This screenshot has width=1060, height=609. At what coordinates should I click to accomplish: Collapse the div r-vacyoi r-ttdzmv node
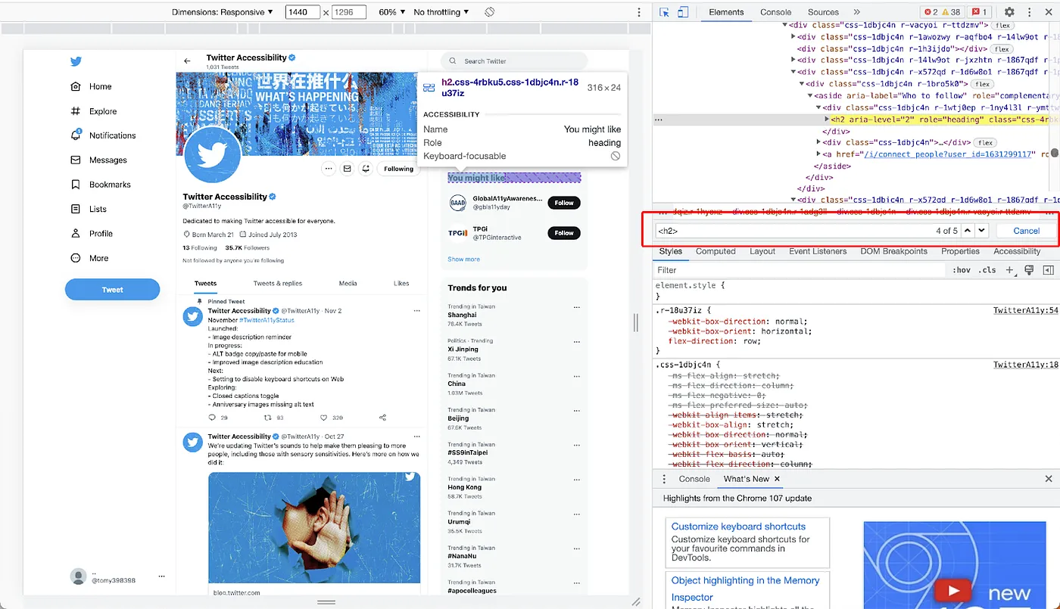pos(786,25)
